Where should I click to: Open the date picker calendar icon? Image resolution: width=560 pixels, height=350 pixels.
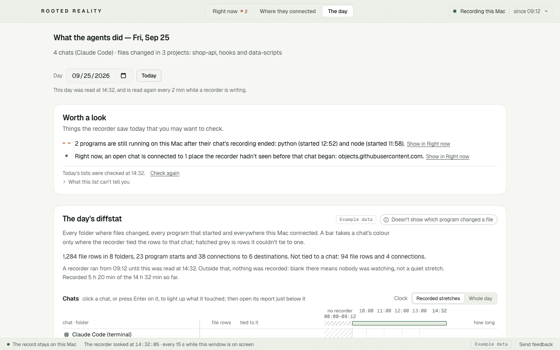coord(123,76)
